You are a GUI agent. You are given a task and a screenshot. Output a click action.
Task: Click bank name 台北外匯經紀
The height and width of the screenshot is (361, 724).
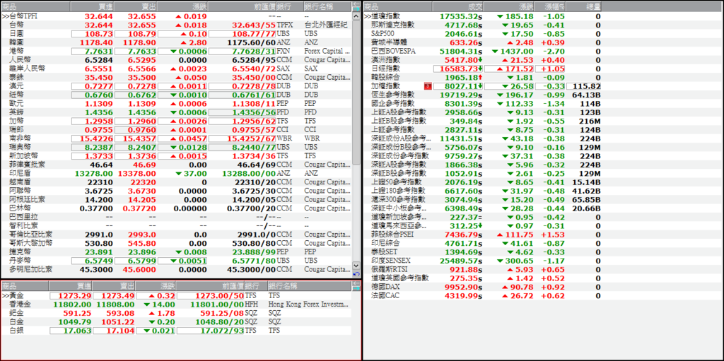(x=326, y=25)
